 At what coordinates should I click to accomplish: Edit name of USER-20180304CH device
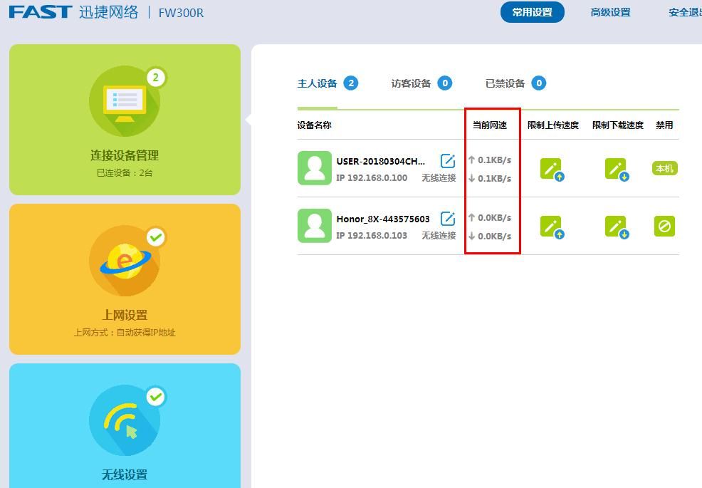click(448, 161)
